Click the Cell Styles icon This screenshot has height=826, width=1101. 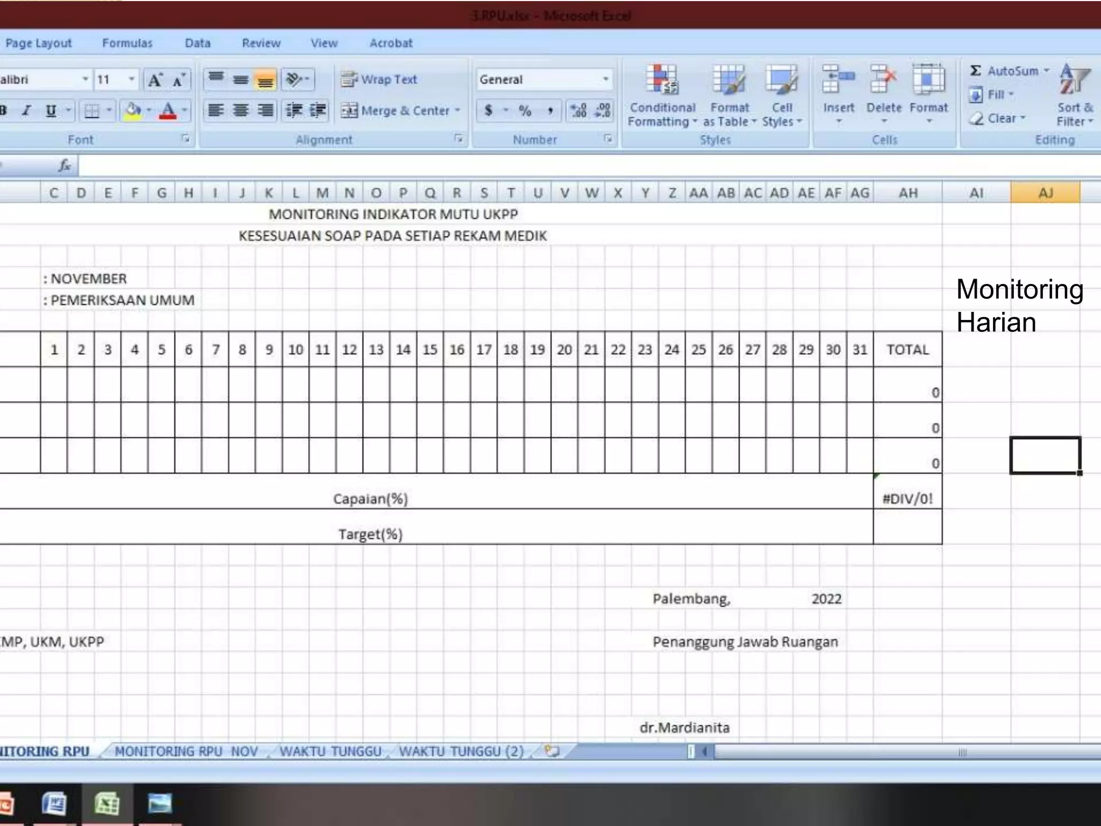pos(781,81)
